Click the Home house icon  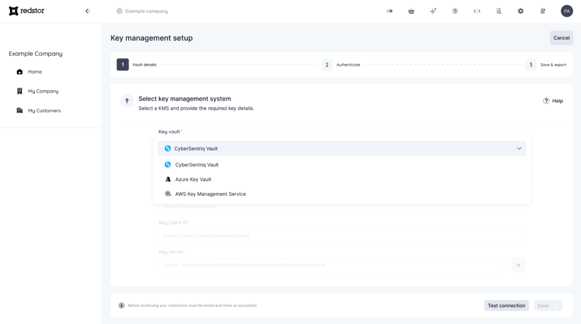[20, 72]
